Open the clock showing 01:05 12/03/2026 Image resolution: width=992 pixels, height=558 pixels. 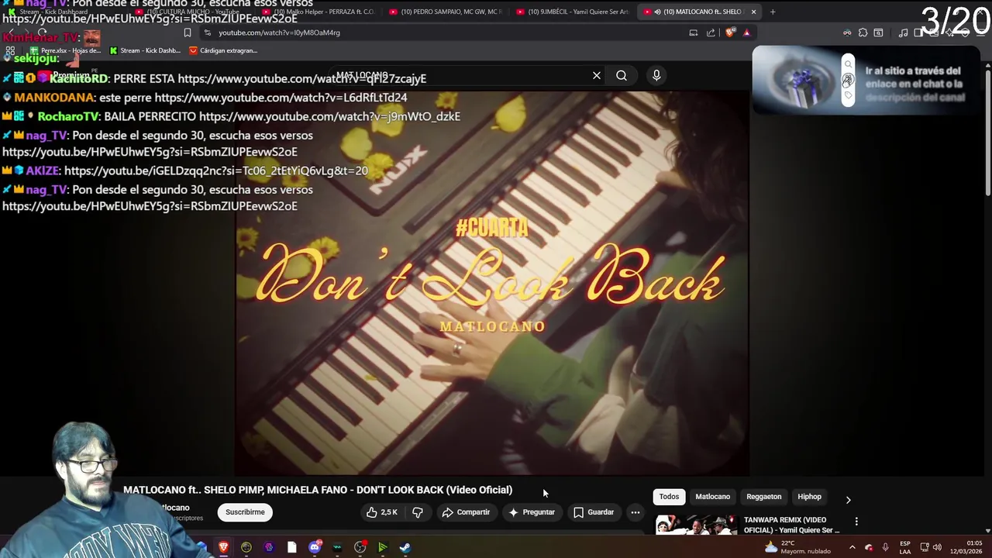tap(967, 547)
